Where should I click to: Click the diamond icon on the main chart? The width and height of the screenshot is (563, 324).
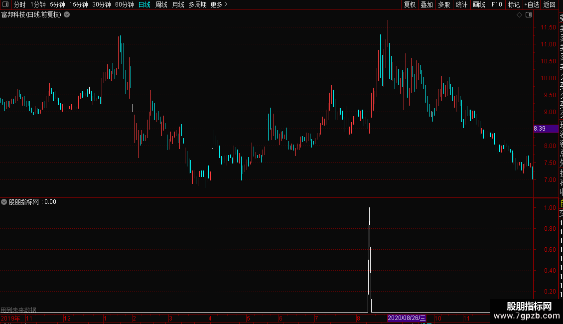[x=519, y=15]
